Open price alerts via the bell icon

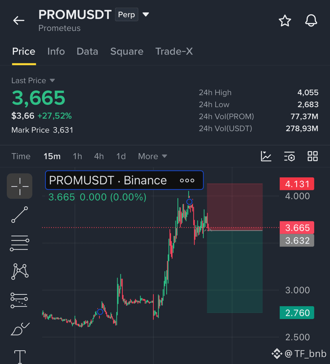point(311,20)
